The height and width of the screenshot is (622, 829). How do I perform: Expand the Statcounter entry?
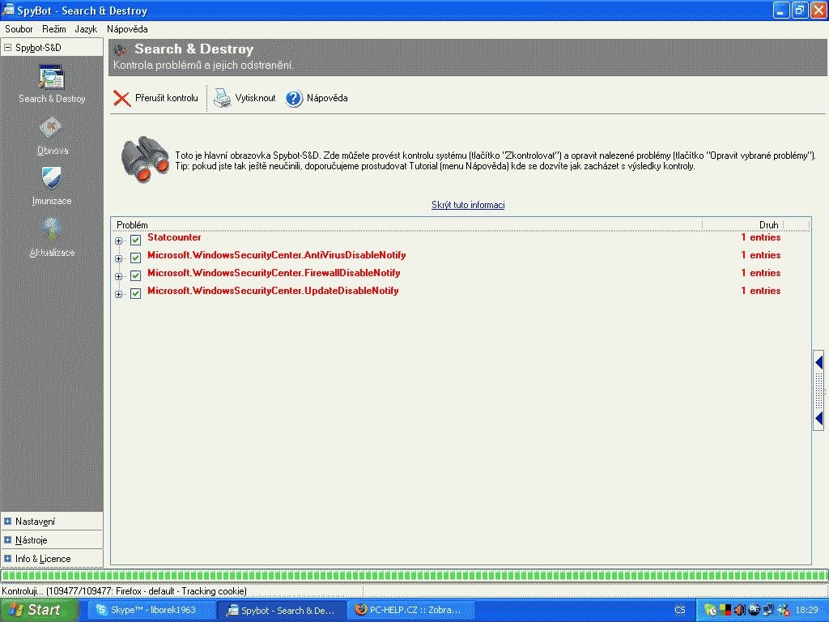tap(118, 241)
